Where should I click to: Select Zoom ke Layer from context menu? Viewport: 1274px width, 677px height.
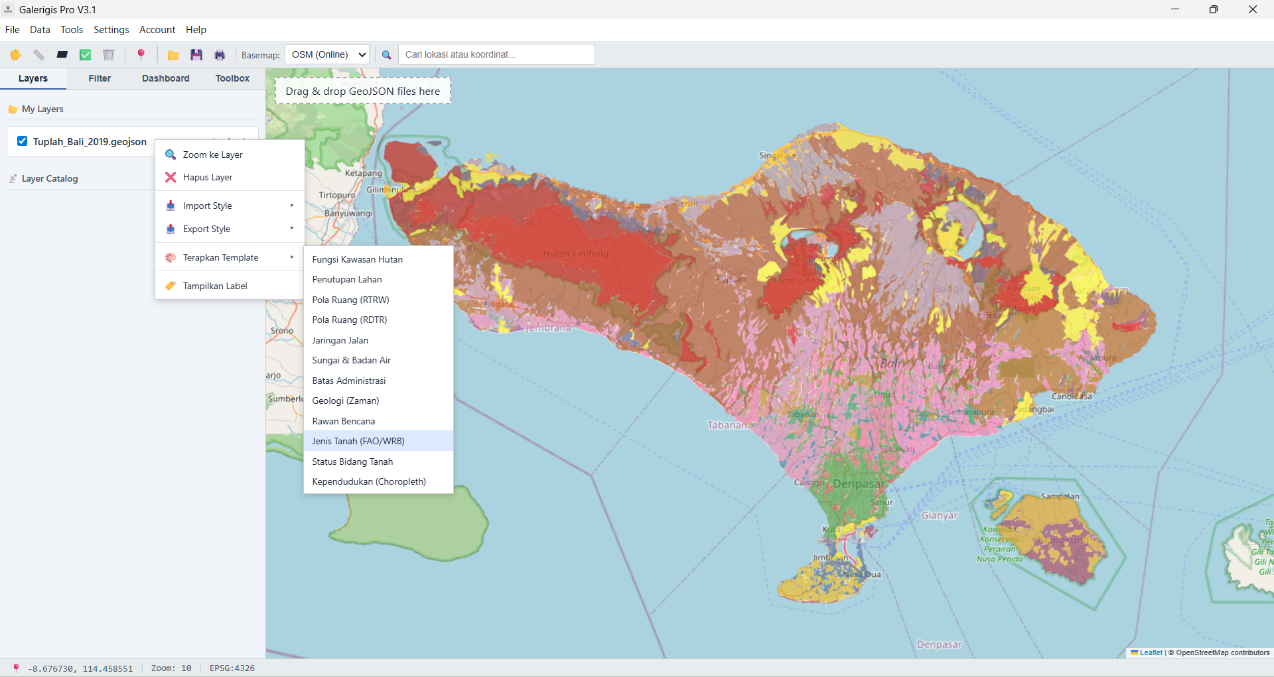(x=212, y=154)
